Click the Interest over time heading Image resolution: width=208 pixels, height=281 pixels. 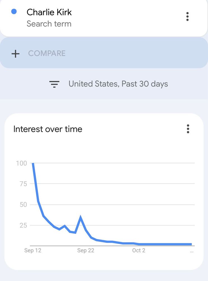click(x=48, y=129)
